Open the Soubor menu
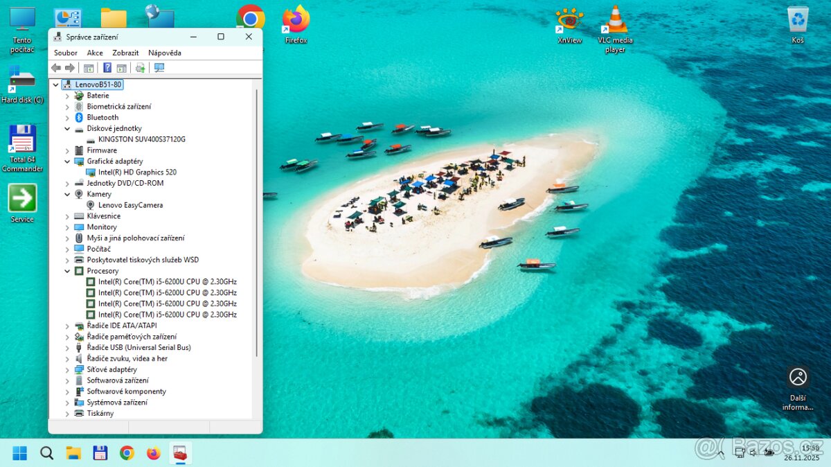 pos(65,52)
